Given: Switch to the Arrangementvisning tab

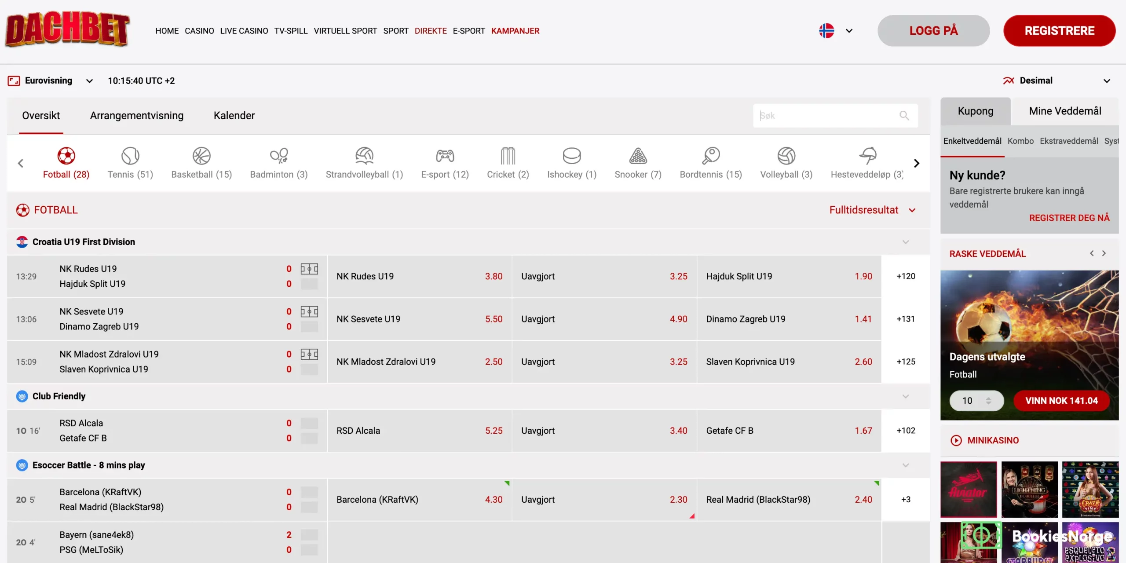Looking at the screenshot, I should [x=137, y=116].
